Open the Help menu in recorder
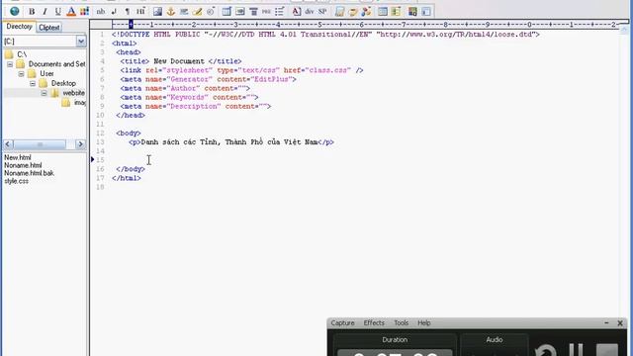The image size is (633, 356). point(424,323)
